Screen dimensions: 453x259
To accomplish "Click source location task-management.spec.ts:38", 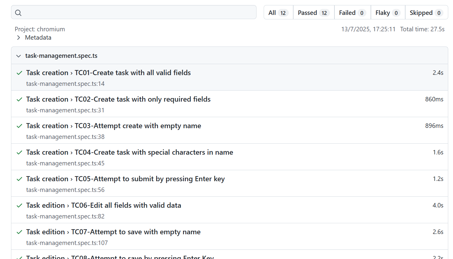I will [x=65, y=137].
